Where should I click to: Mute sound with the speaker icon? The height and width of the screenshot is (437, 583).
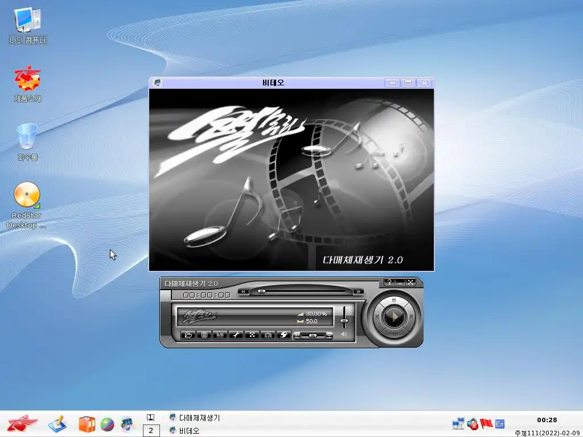pos(344,334)
